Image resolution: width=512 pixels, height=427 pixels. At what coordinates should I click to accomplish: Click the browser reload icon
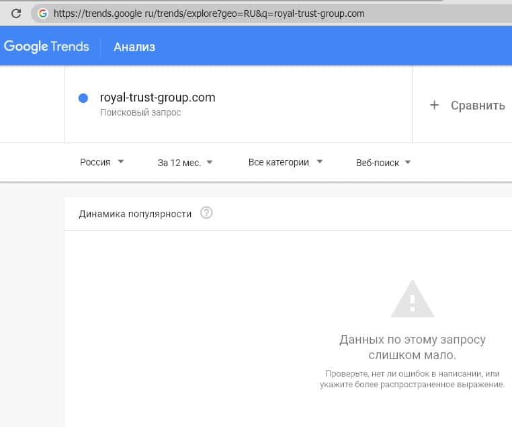(15, 13)
